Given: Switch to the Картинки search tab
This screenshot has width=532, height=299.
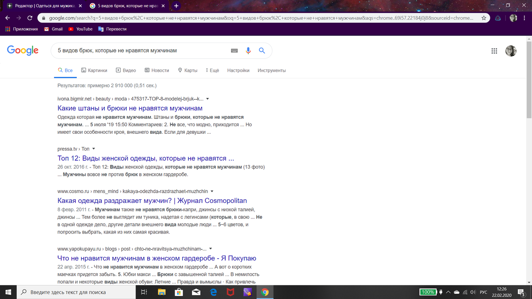Looking at the screenshot, I should coord(94,70).
